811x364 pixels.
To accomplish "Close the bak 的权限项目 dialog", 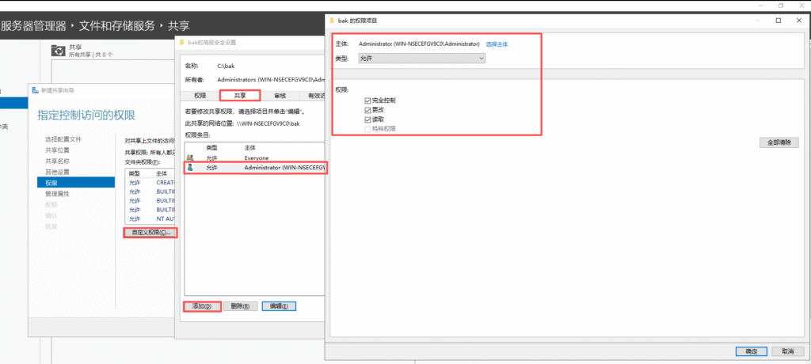I will pyautogui.click(x=799, y=19).
